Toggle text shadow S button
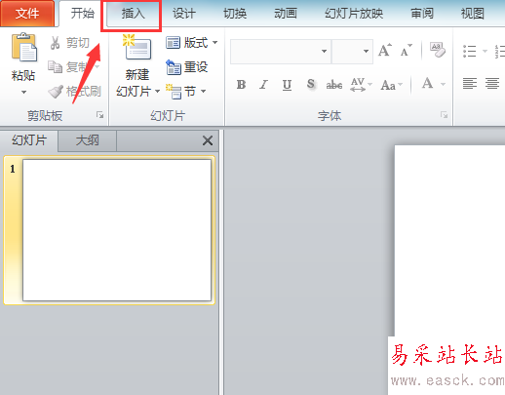The width and height of the screenshot is (505, 395). point(311,85)
